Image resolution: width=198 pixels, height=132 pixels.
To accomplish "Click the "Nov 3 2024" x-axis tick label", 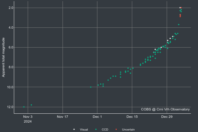I will point(28,119).
